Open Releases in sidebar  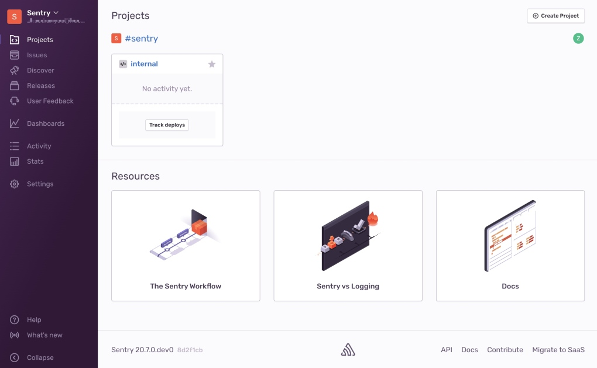tap(41, 85)
